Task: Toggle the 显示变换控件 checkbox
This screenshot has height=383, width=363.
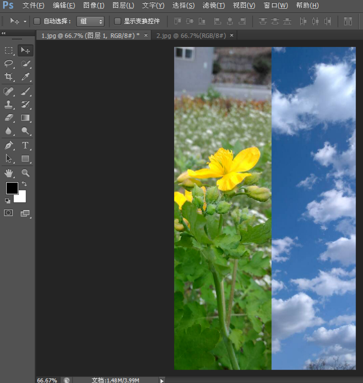Action: 117,21
